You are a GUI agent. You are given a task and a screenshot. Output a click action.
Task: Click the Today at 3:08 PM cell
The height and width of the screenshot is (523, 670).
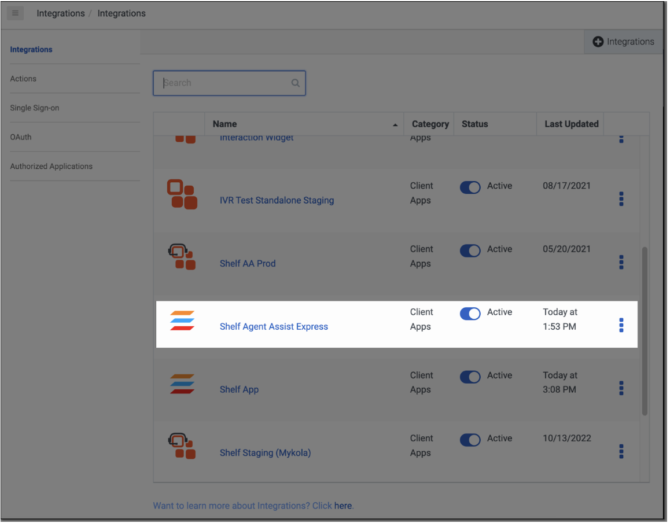559,382
